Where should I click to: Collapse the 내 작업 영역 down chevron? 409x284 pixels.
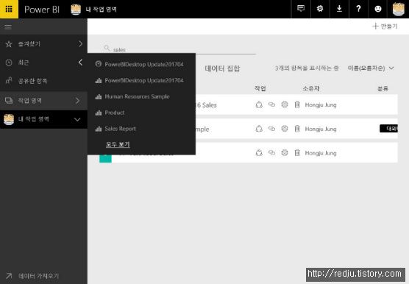[x=77, y=119]
